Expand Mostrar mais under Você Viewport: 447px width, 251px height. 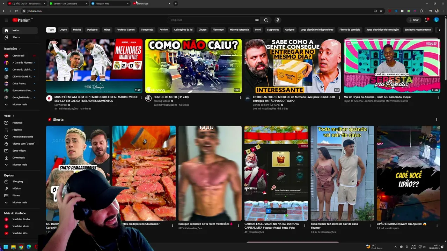coord(21,165)
